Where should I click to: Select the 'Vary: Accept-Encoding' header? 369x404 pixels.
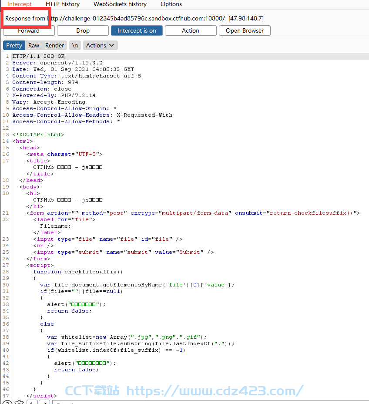pos(49,102)
